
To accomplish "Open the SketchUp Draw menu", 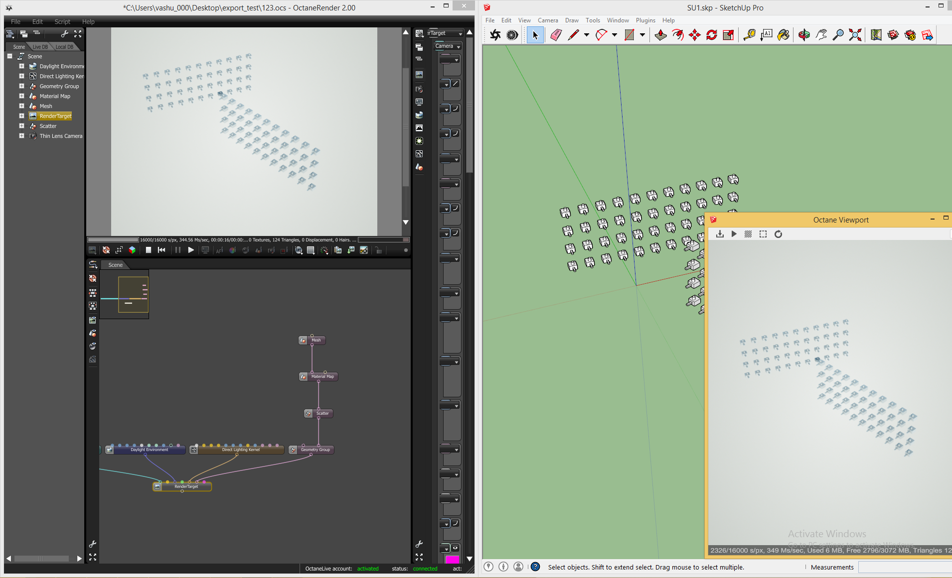I will (572, 20).
